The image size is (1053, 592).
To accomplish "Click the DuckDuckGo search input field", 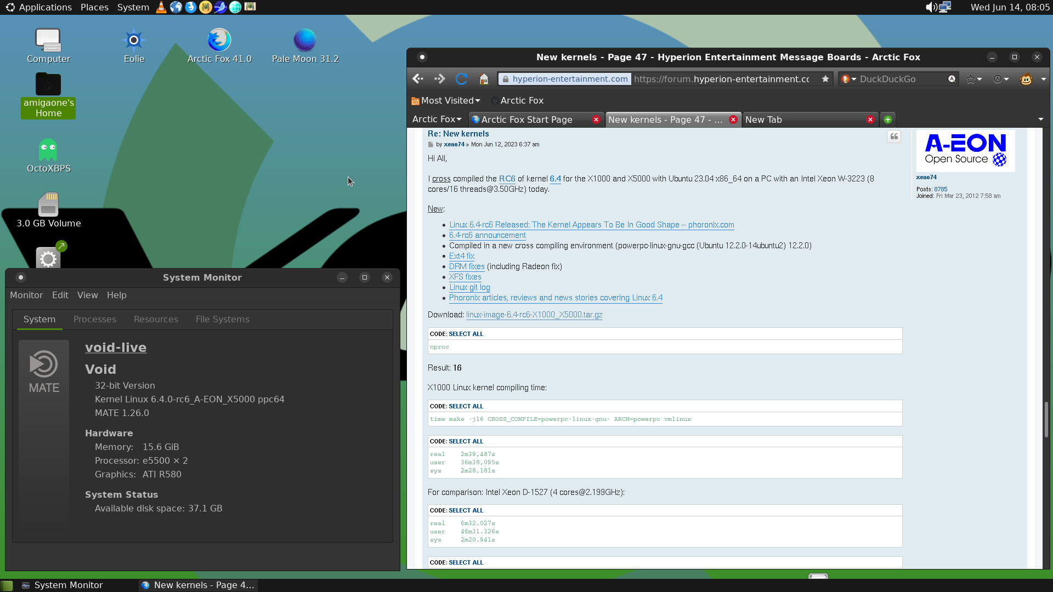I will (x=902, y=79).
